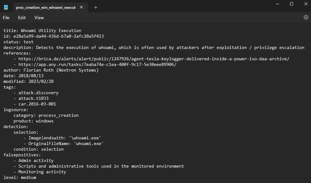
Task: Click the rule id value e28a5a99 line
Action: click(x=53, y=36)
